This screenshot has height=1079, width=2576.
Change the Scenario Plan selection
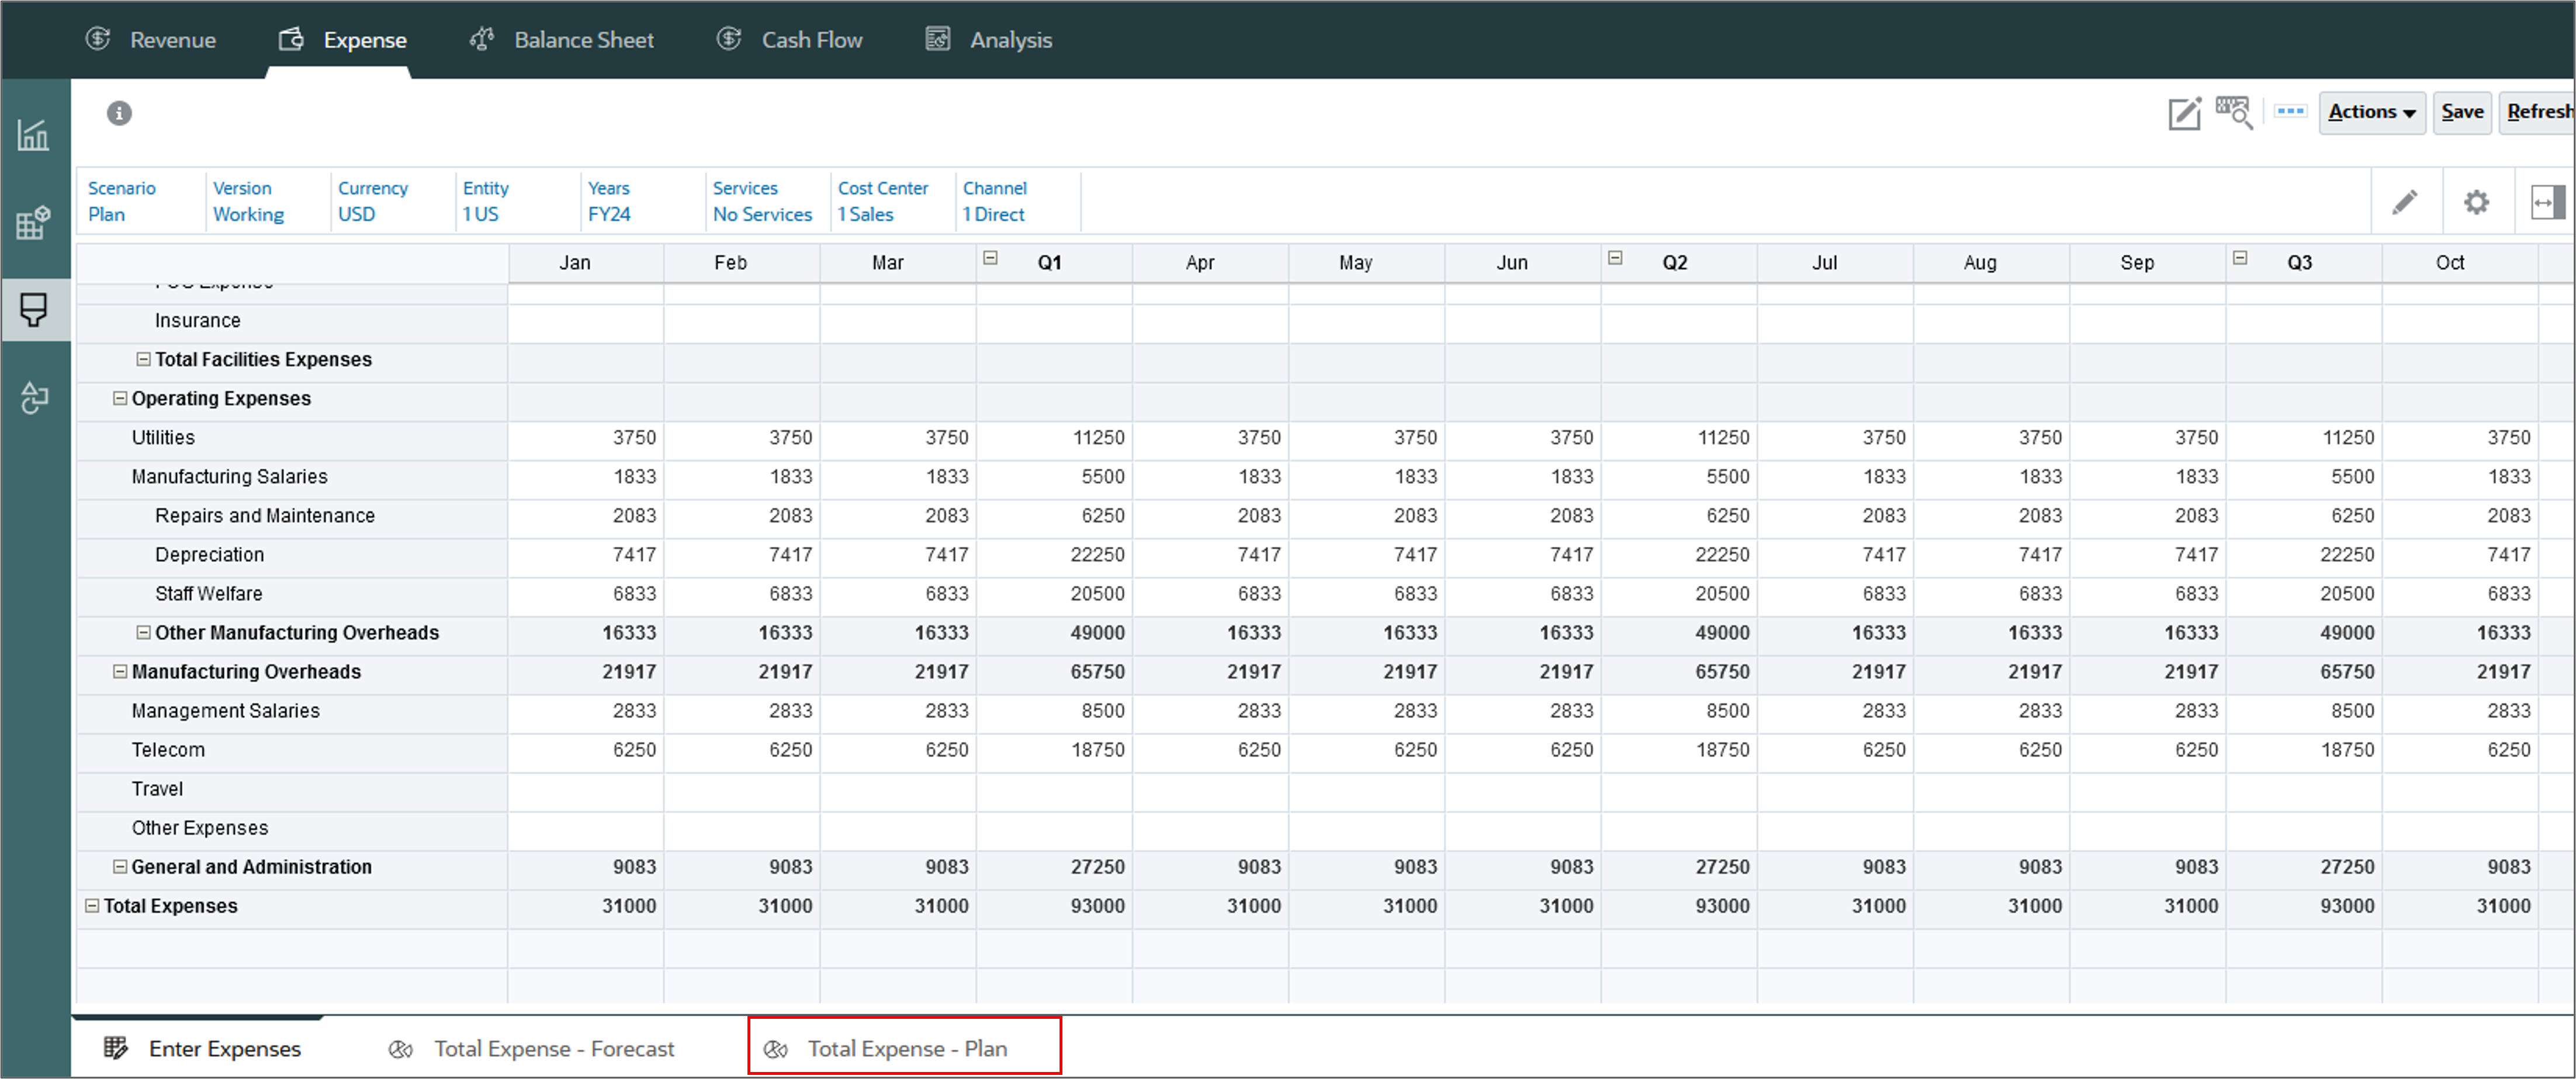pyautogui.click(x=121, y=201)
